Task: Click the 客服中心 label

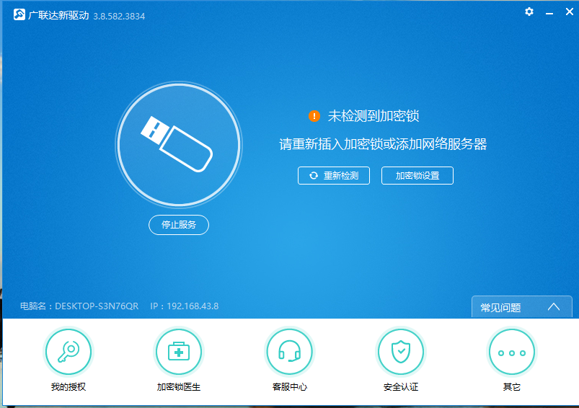Action: (x=290, y=386)
